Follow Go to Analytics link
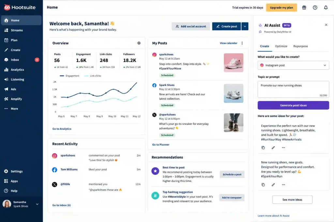334x222 pixels. [62, 129]
